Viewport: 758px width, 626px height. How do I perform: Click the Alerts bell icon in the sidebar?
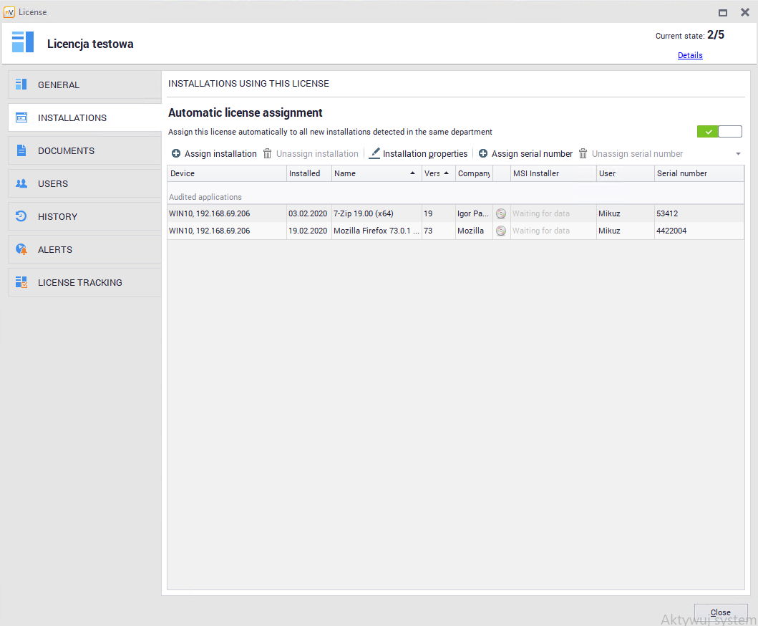[21, 249]
